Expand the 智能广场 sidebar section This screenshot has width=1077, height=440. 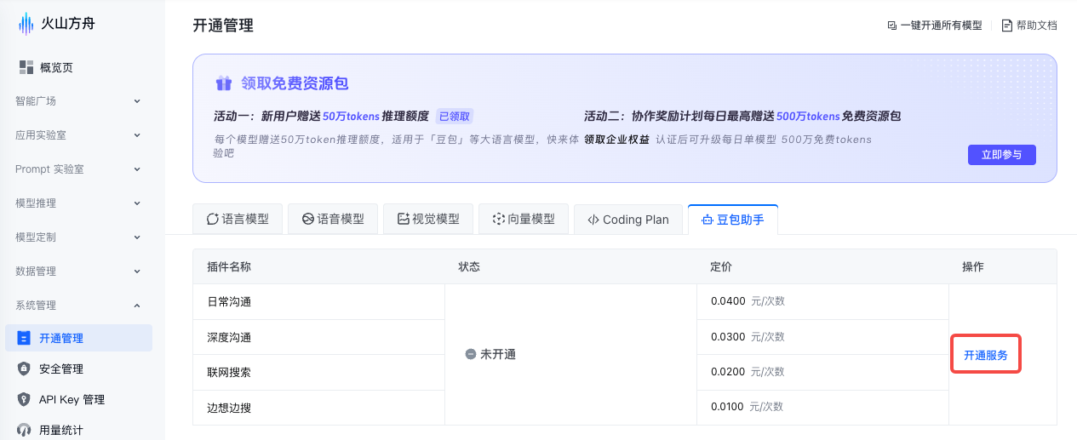pos(78,101)
